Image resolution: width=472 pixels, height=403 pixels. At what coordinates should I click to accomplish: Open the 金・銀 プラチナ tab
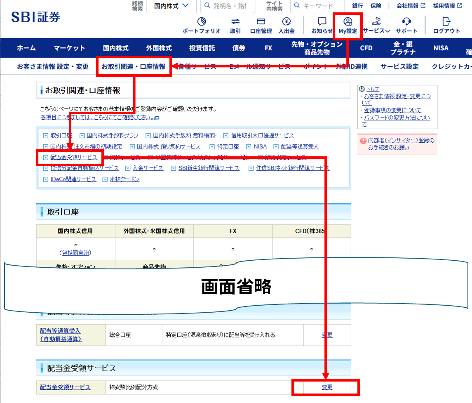(403, 48)
